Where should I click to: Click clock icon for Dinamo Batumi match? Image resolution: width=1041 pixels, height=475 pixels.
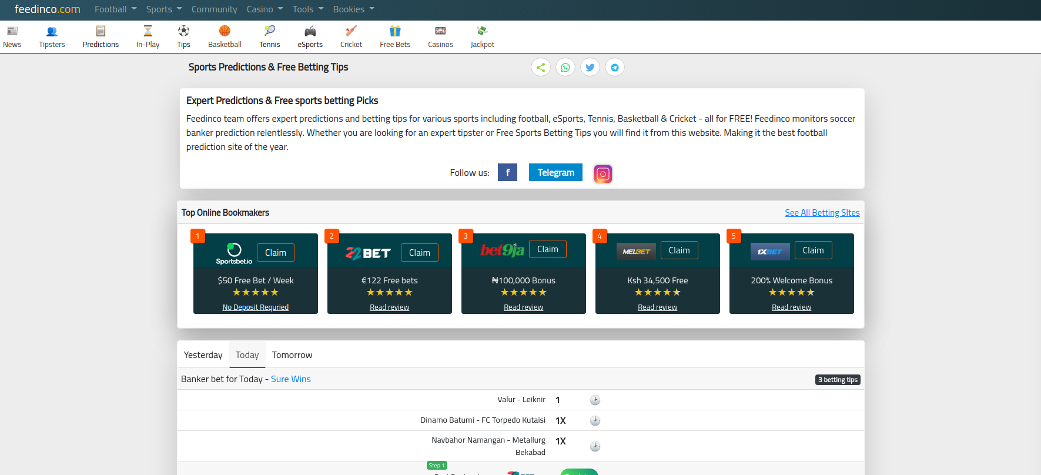tap(595, 421)
